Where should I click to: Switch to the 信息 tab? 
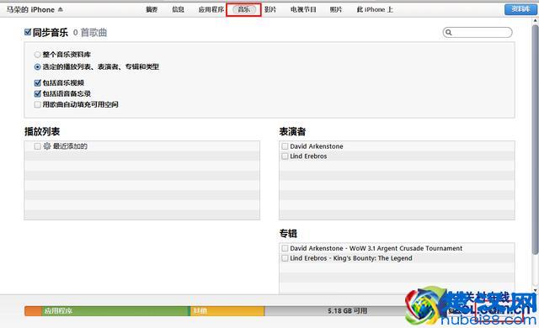point(178,9)
